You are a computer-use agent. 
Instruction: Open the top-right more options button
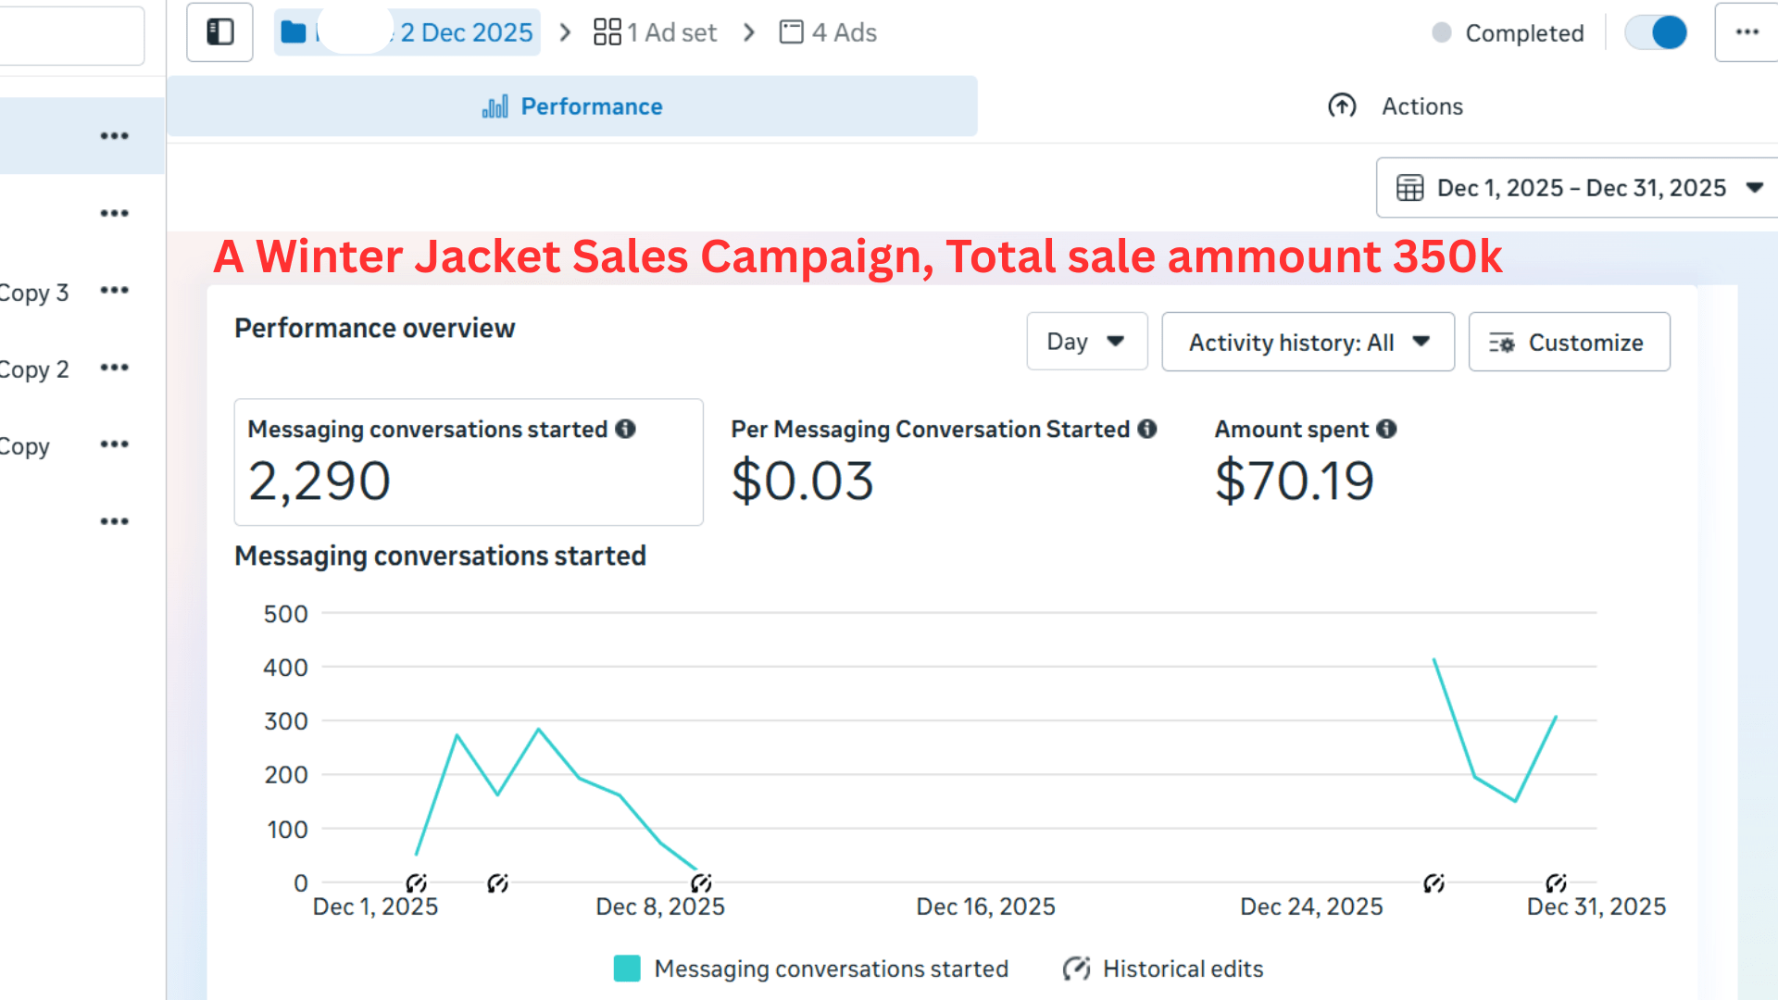point(1747,32)
